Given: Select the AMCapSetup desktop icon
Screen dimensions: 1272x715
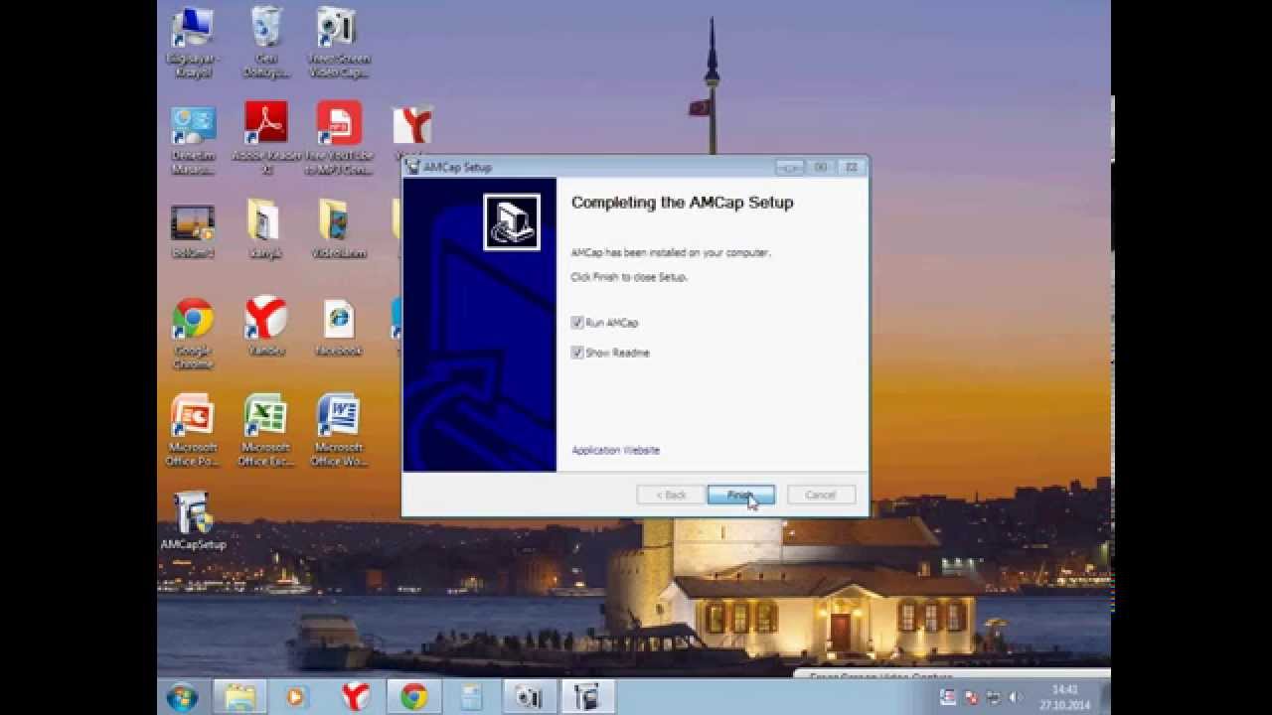Looking at the screenshot, I should click(x=193, y=521).
